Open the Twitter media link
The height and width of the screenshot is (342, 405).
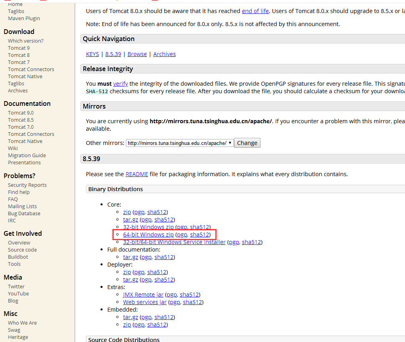[16, 287]
